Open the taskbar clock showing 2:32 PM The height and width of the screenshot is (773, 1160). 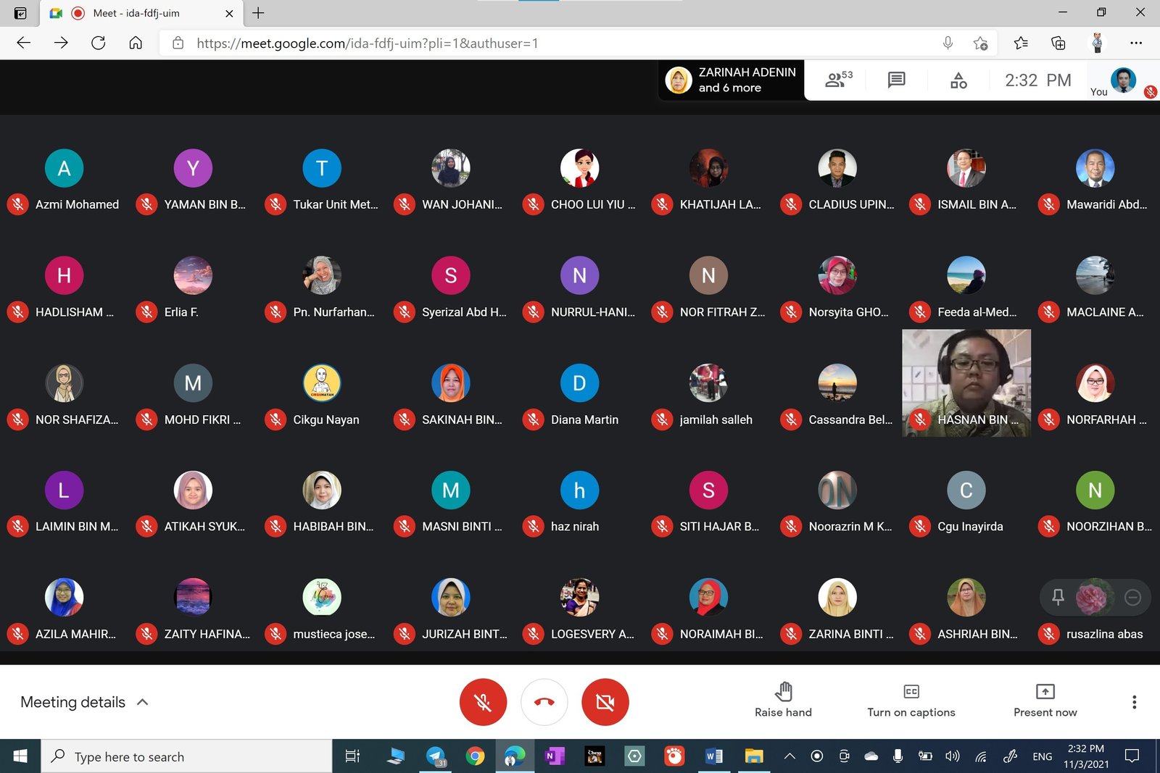[1086, 756]
